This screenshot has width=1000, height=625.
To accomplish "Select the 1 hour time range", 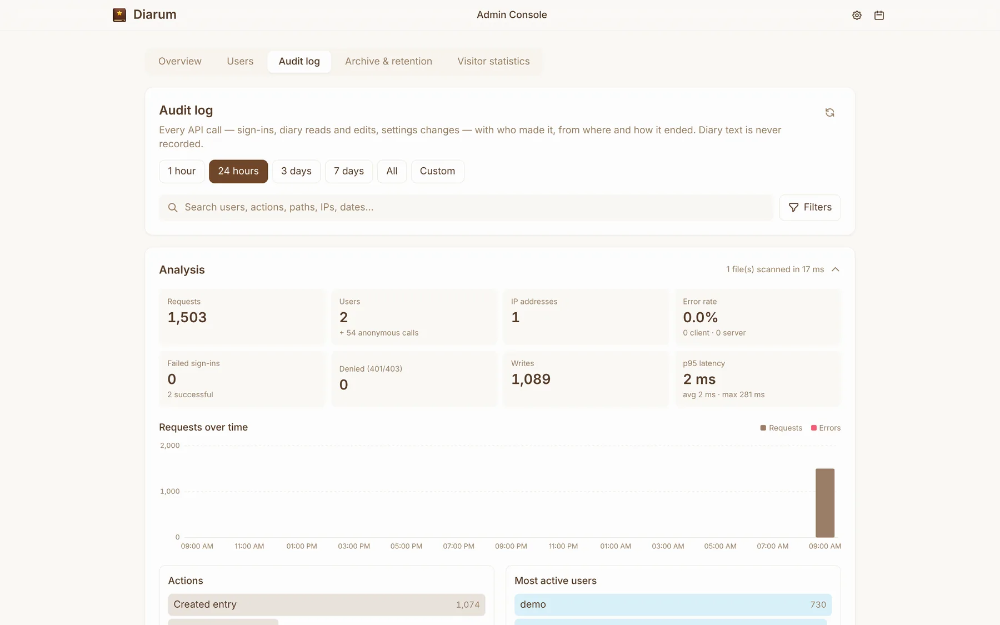I will click(x=182, y=171).
